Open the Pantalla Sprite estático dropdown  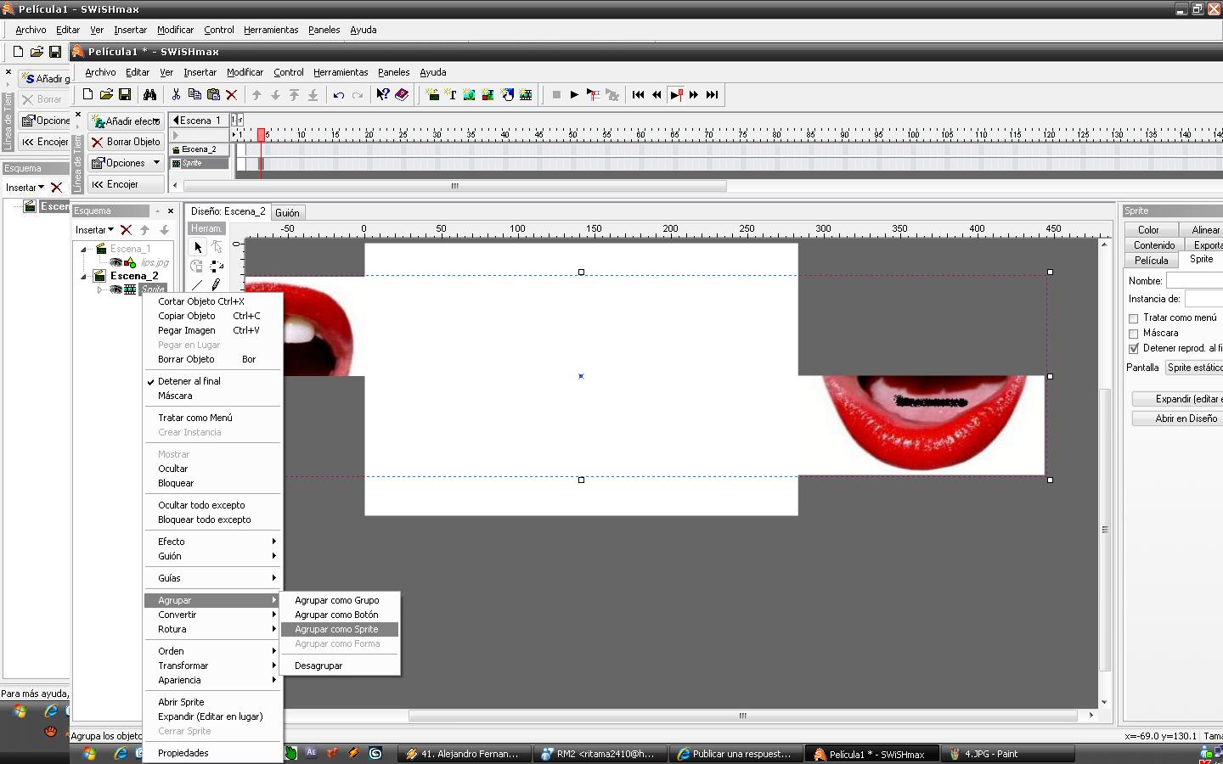(1193, 368)
